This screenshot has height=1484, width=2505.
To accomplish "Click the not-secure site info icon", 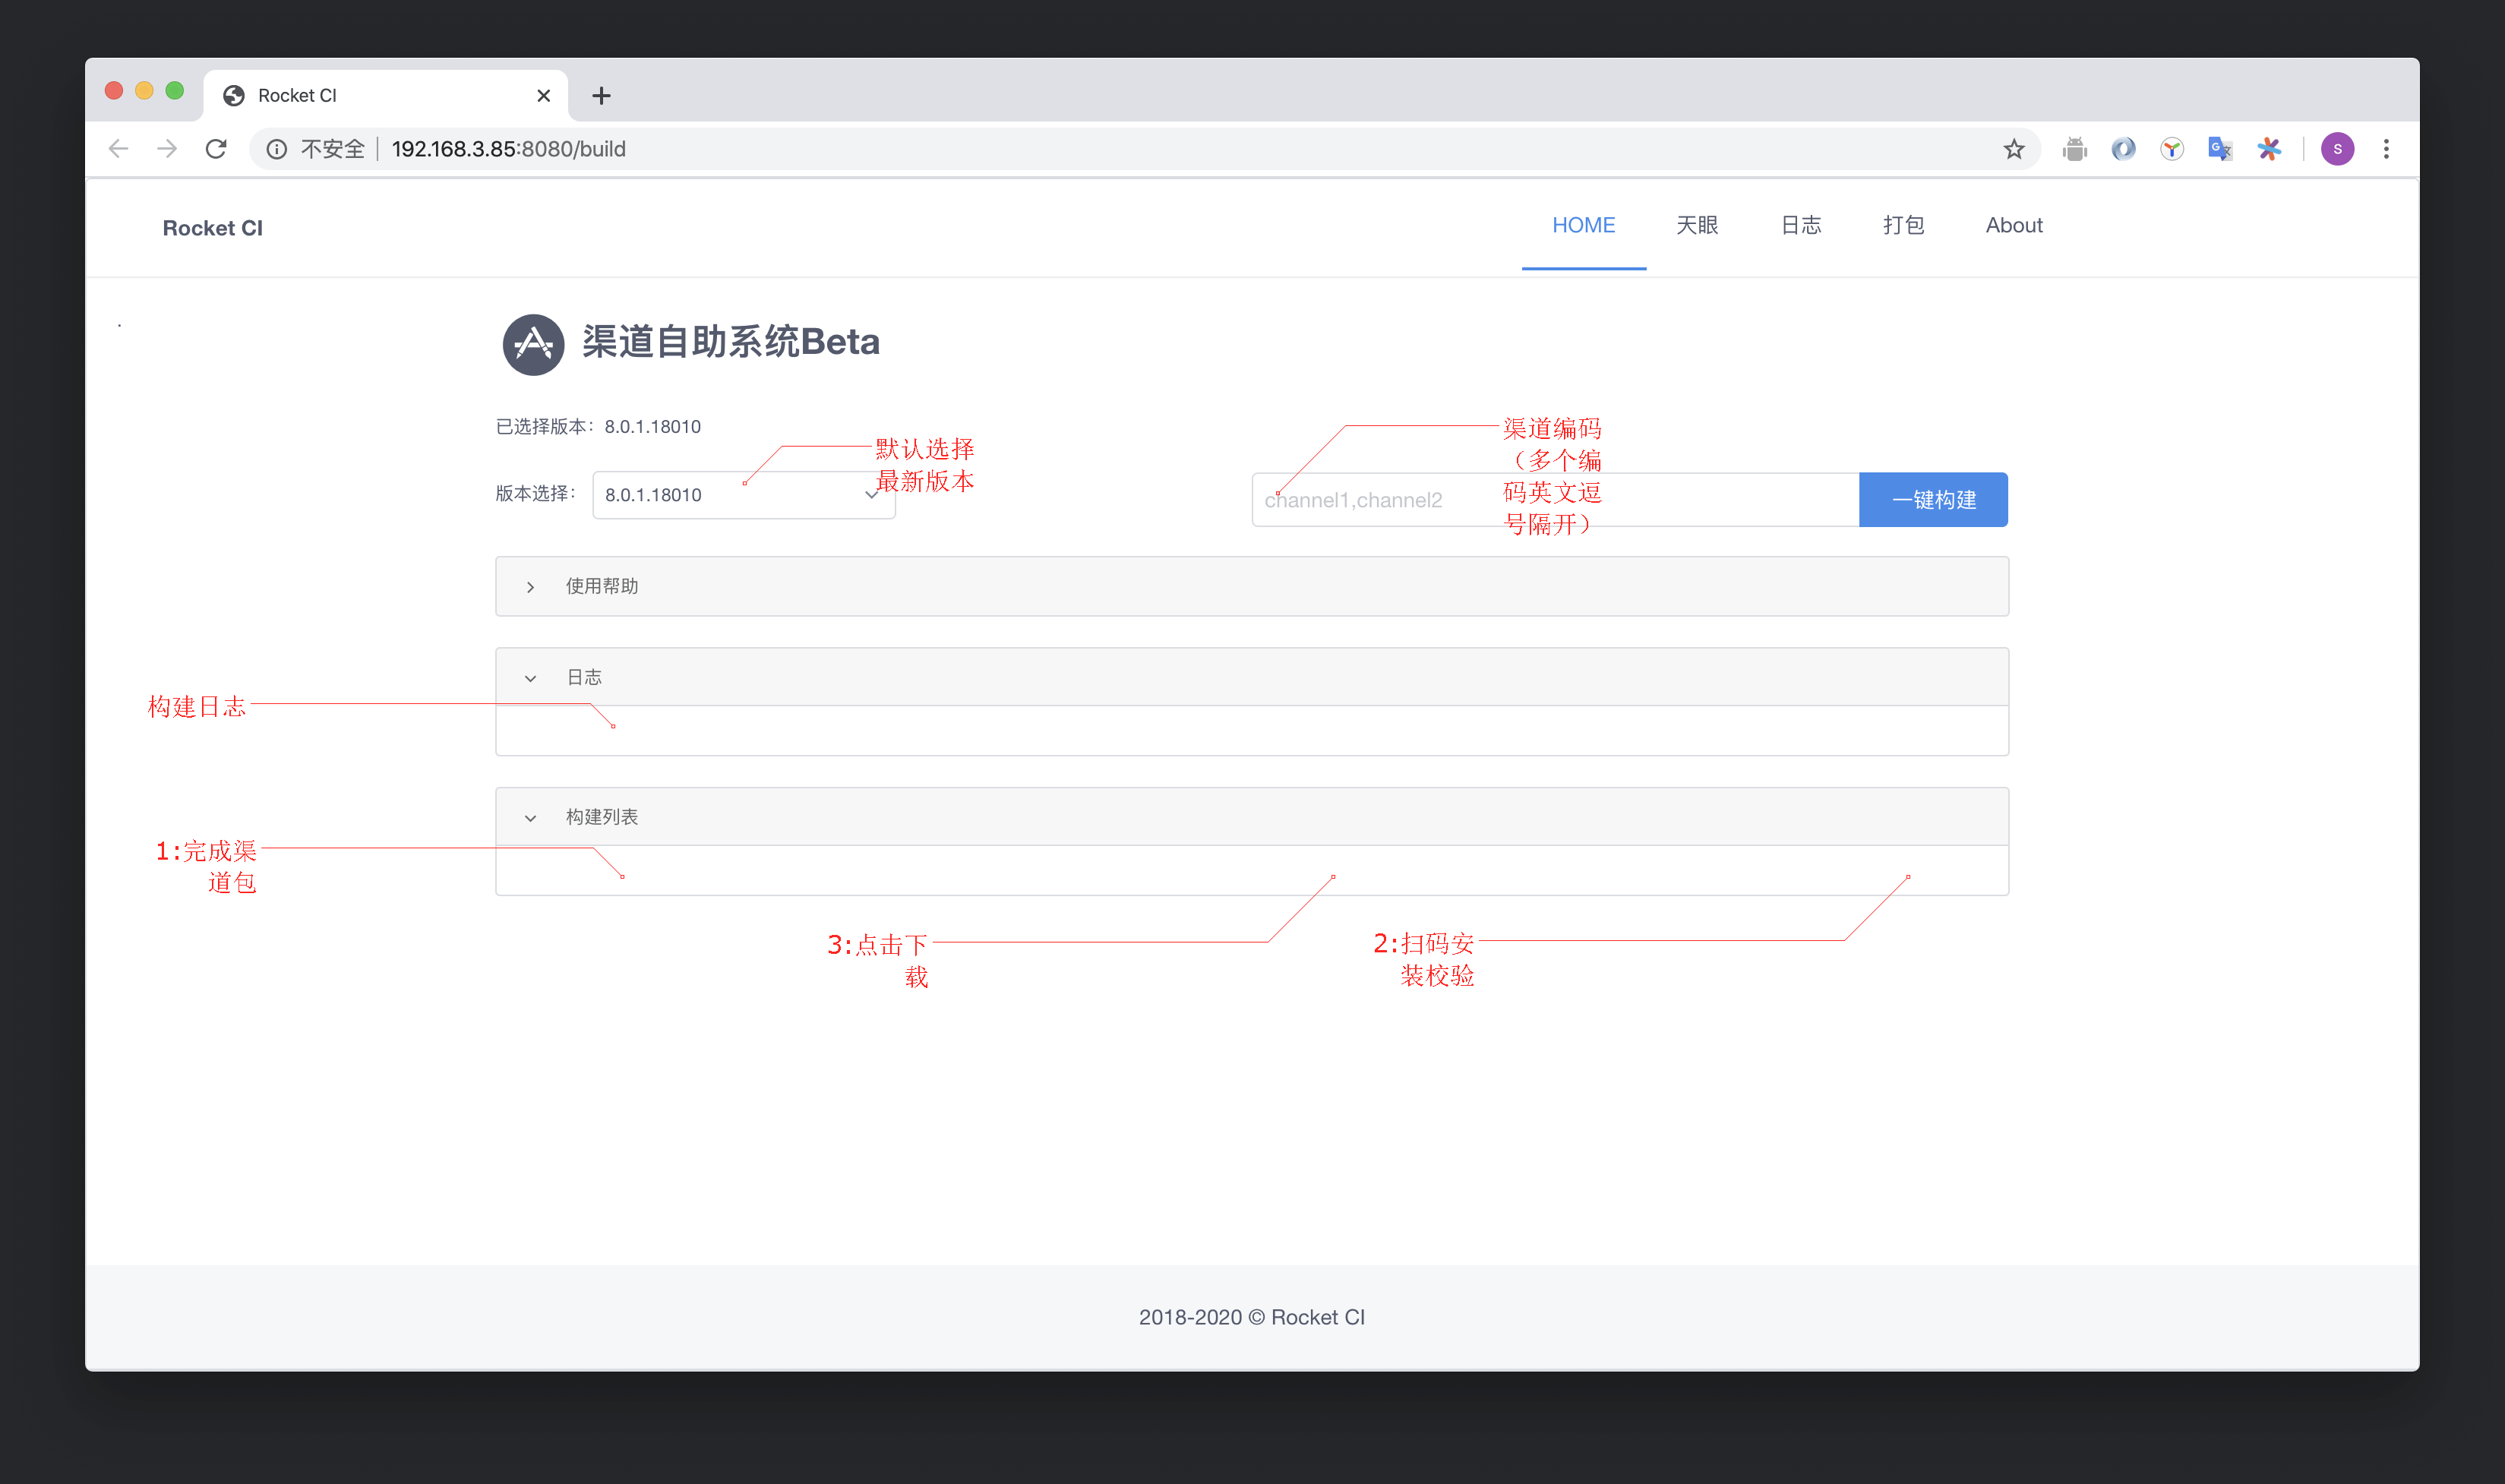I will point(277,149).
